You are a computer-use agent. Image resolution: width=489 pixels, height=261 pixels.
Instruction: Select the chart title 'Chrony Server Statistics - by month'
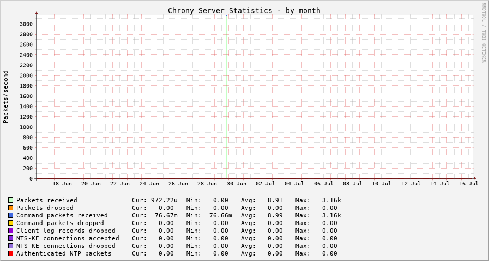coord(244,10)
